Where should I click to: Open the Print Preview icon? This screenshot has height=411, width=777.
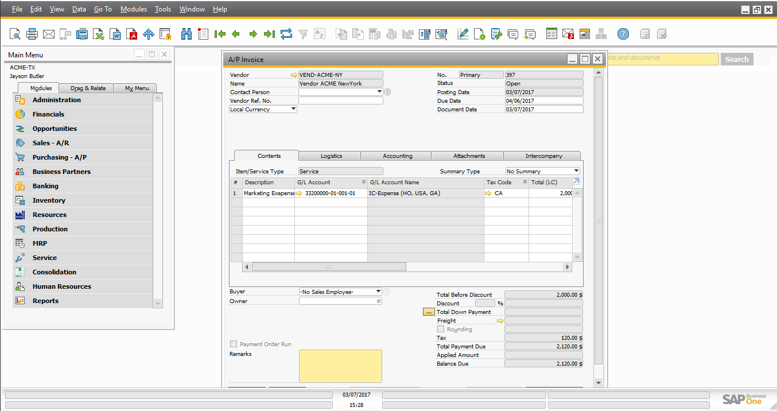point(15,34)
